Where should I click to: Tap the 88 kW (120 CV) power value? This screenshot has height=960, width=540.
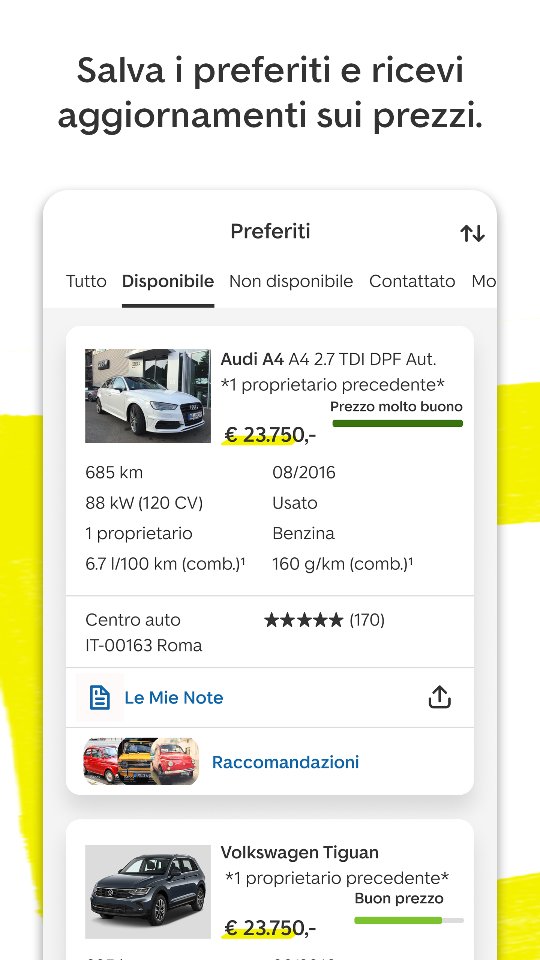pos(144,503)
